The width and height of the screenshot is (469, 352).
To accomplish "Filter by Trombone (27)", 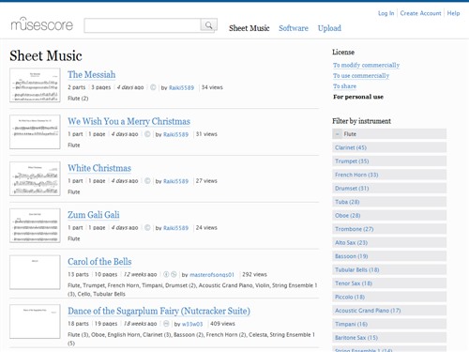I will click(x=389, y=229).
